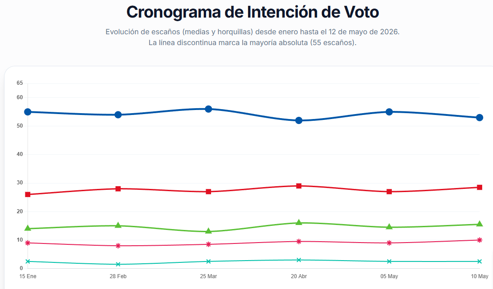Click green triangle marker at 25 Mar
This screenshot has width=493, height=289.
(x=208, y=231)
